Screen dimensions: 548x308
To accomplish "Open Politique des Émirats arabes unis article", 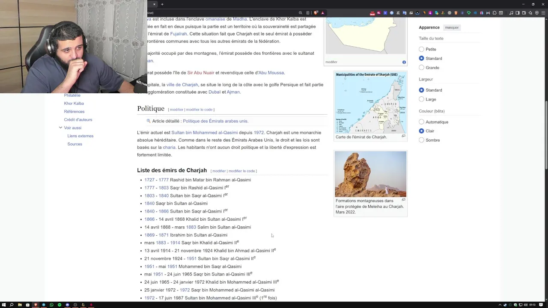I will (x=215, y=121).
